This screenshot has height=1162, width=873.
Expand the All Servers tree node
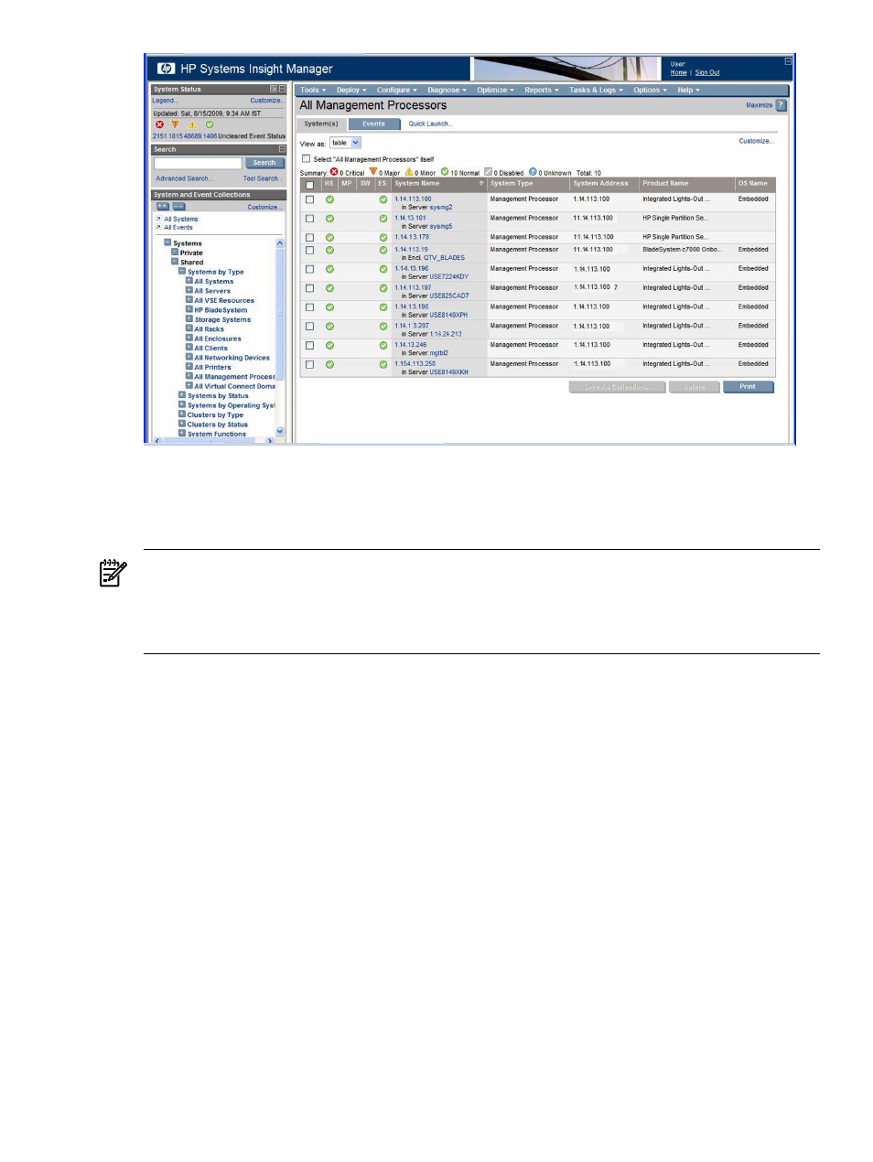[189, 291]
